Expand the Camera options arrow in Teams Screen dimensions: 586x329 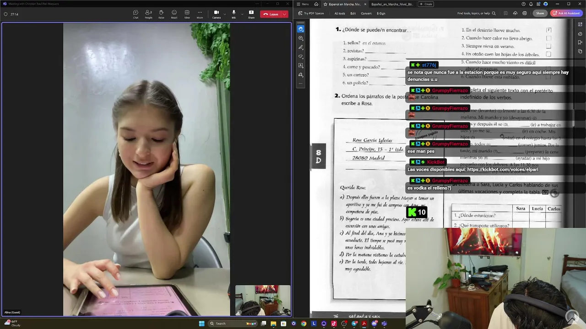point(224,14)
